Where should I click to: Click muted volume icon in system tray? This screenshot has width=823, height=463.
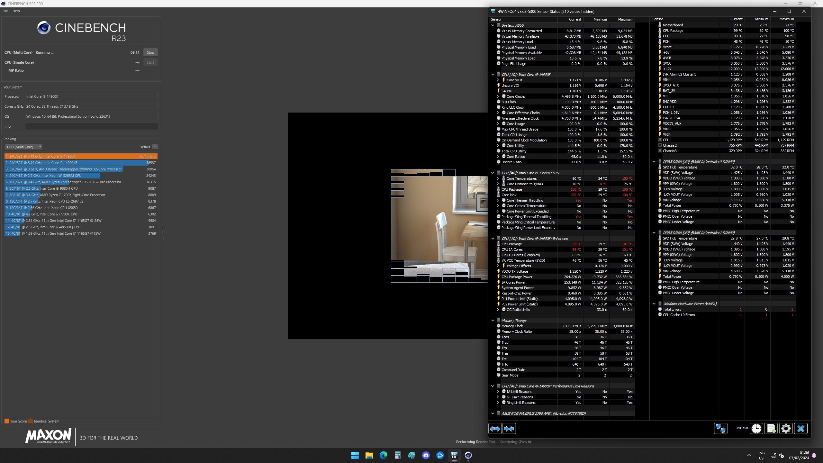pos(782,455)
